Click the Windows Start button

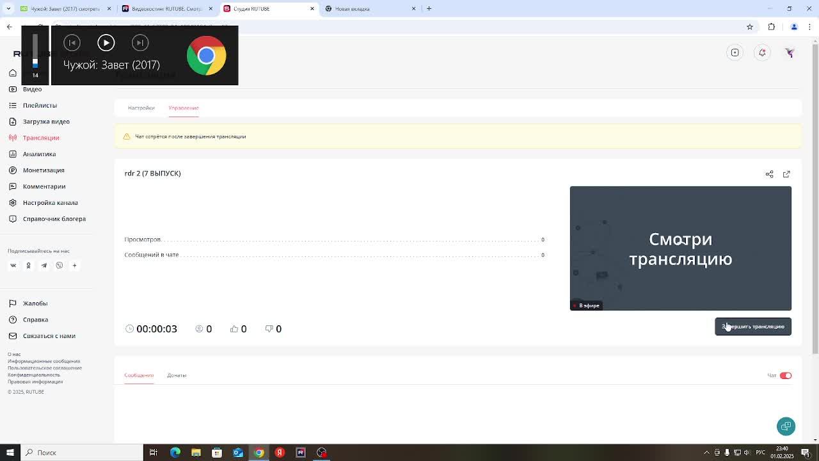10,453
